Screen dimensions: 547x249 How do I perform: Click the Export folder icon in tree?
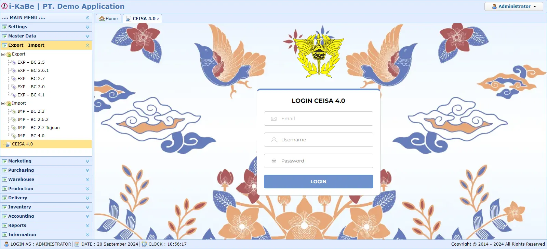click(x=9, y=54)
